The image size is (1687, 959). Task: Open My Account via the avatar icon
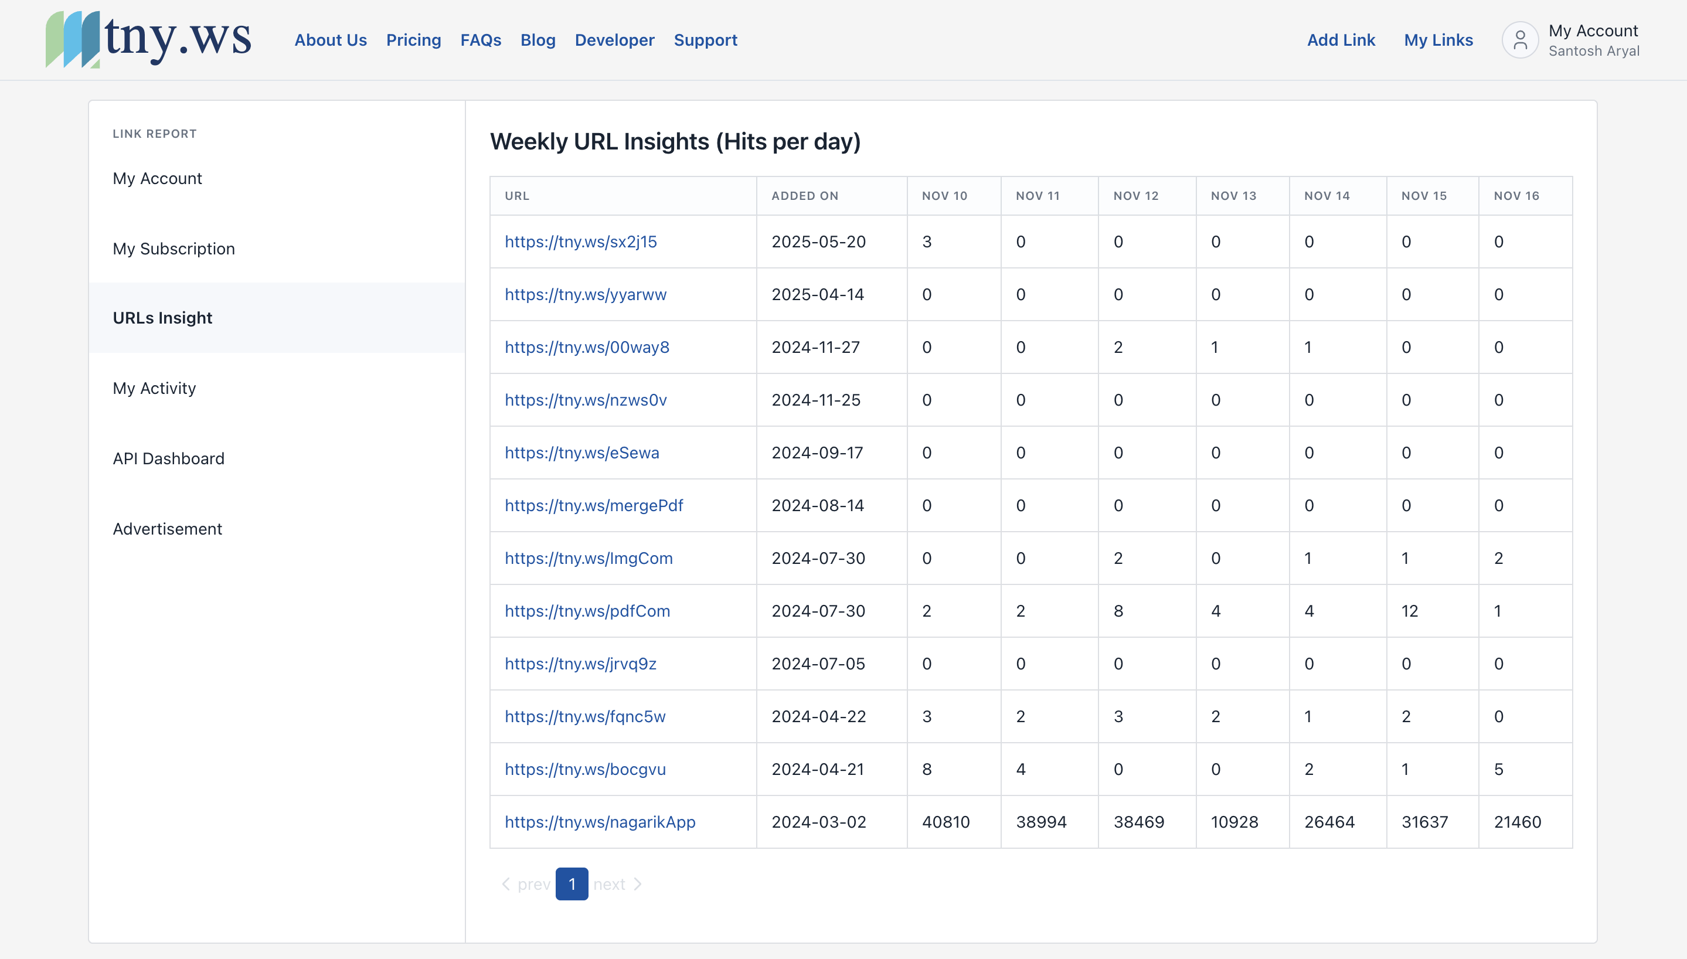[1520, 39]
